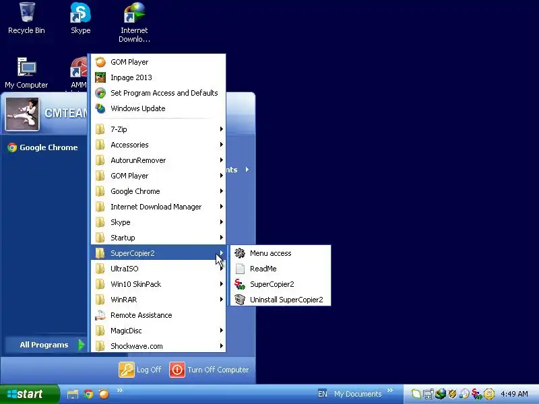Click the green All Programs arrow
This screenshot has width=539, height=404.
[81, 345]
